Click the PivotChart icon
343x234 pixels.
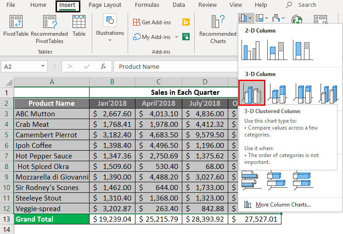[321, 20]
